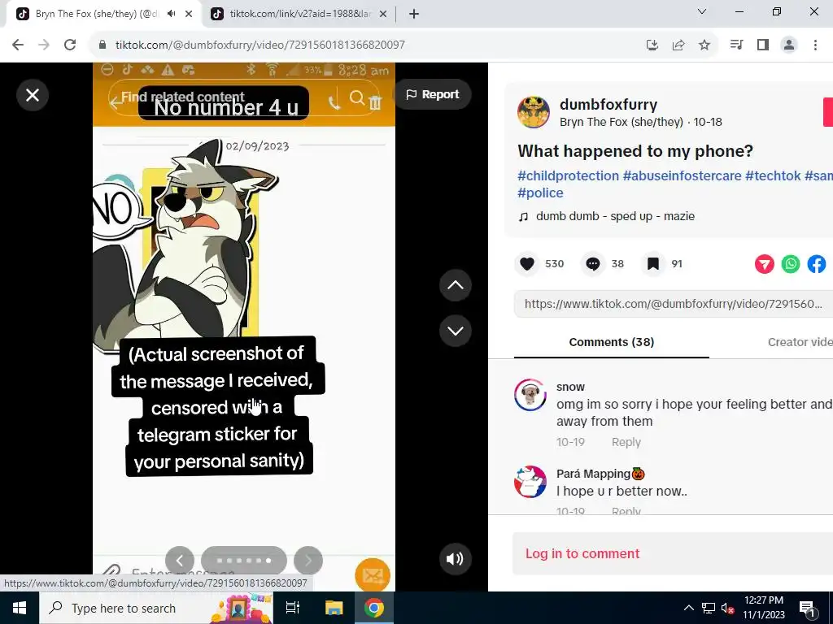Share video to WhatsApp
This screenshot has height=624, width=833.
(x=791, y=264)
